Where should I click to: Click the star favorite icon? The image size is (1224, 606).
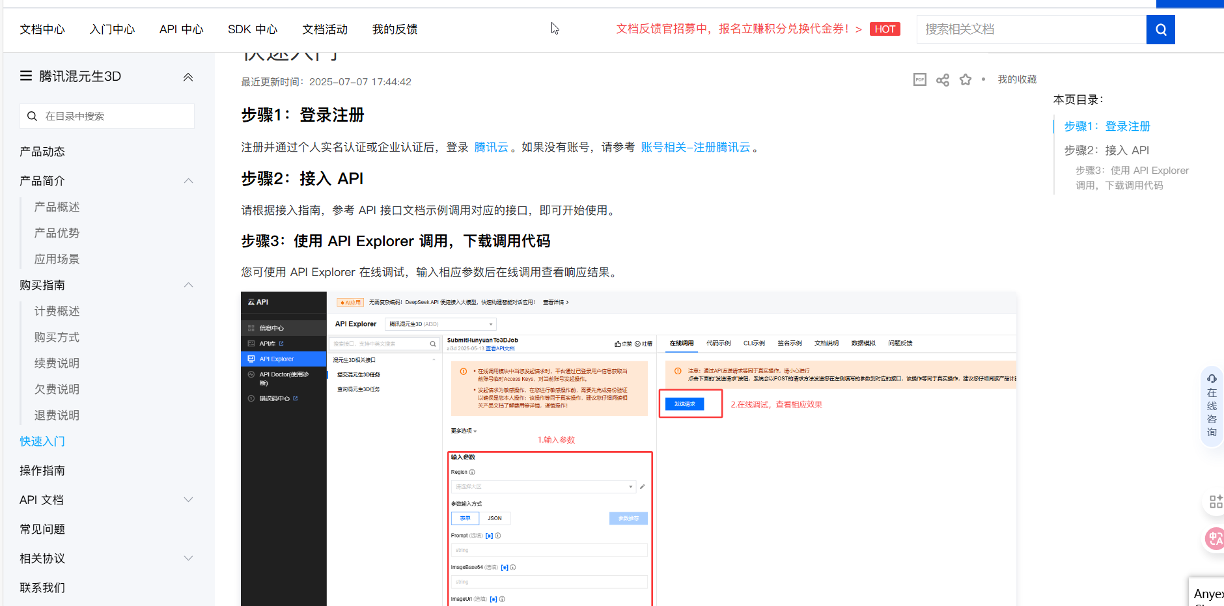coord(966,79)
